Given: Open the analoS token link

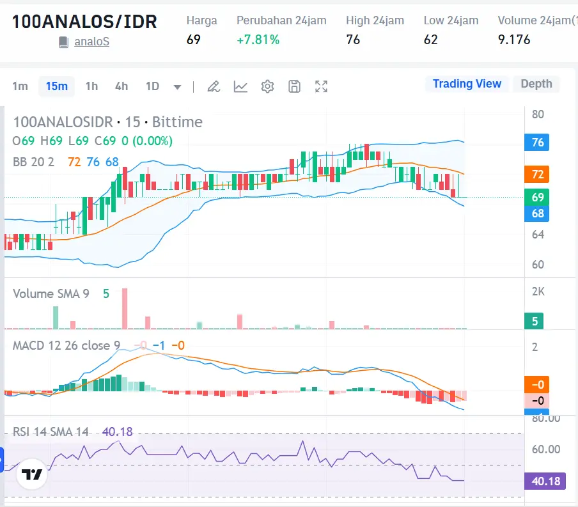Looking at the screenshot, I should [91, 42].
